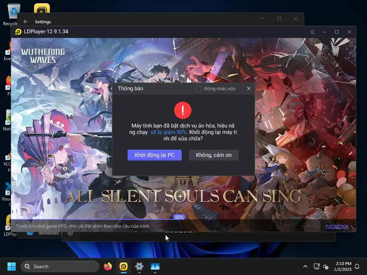The width and height of the screenshot is (367, 275).
Task: Click the taskbar Search box
Action: pyautogui.click(x=60, y=266)
